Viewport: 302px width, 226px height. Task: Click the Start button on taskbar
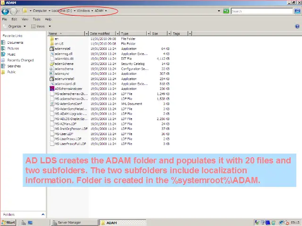tap(8, 223)
